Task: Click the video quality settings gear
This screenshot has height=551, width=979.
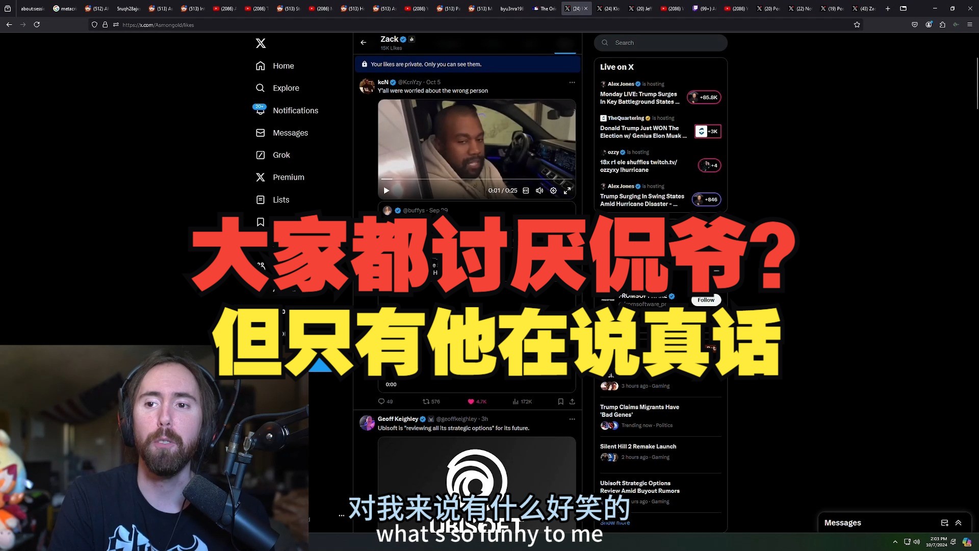Action: 553,190
